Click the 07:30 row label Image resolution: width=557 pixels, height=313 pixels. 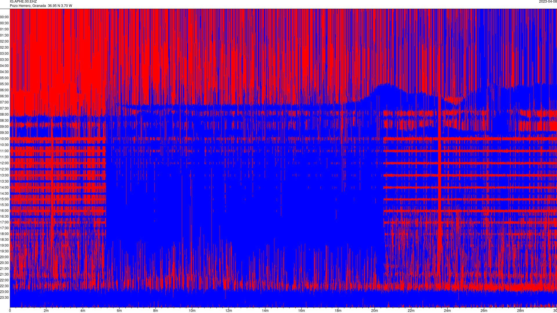(x=4, y=108)
